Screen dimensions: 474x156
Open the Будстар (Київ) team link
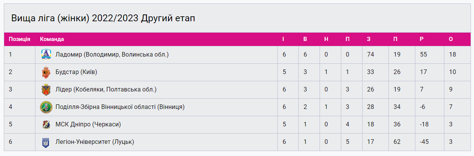tap(79, 72)
